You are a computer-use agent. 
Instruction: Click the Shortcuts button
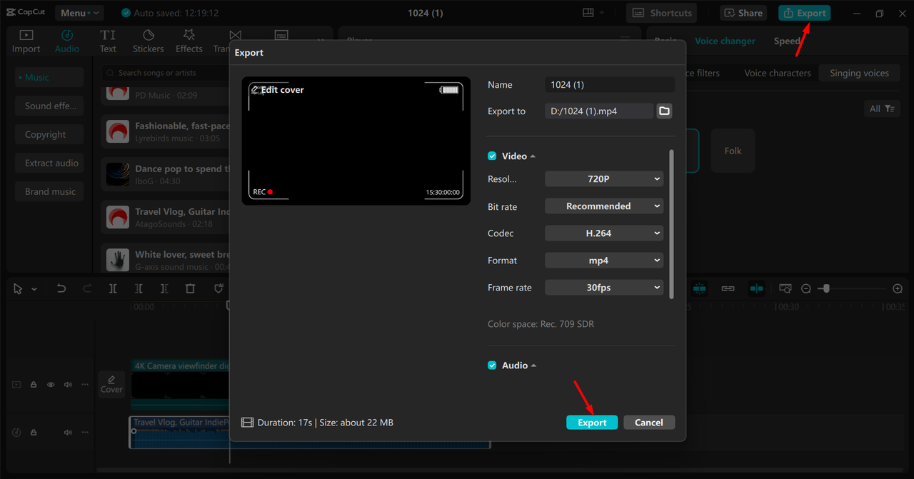point(661,13)
